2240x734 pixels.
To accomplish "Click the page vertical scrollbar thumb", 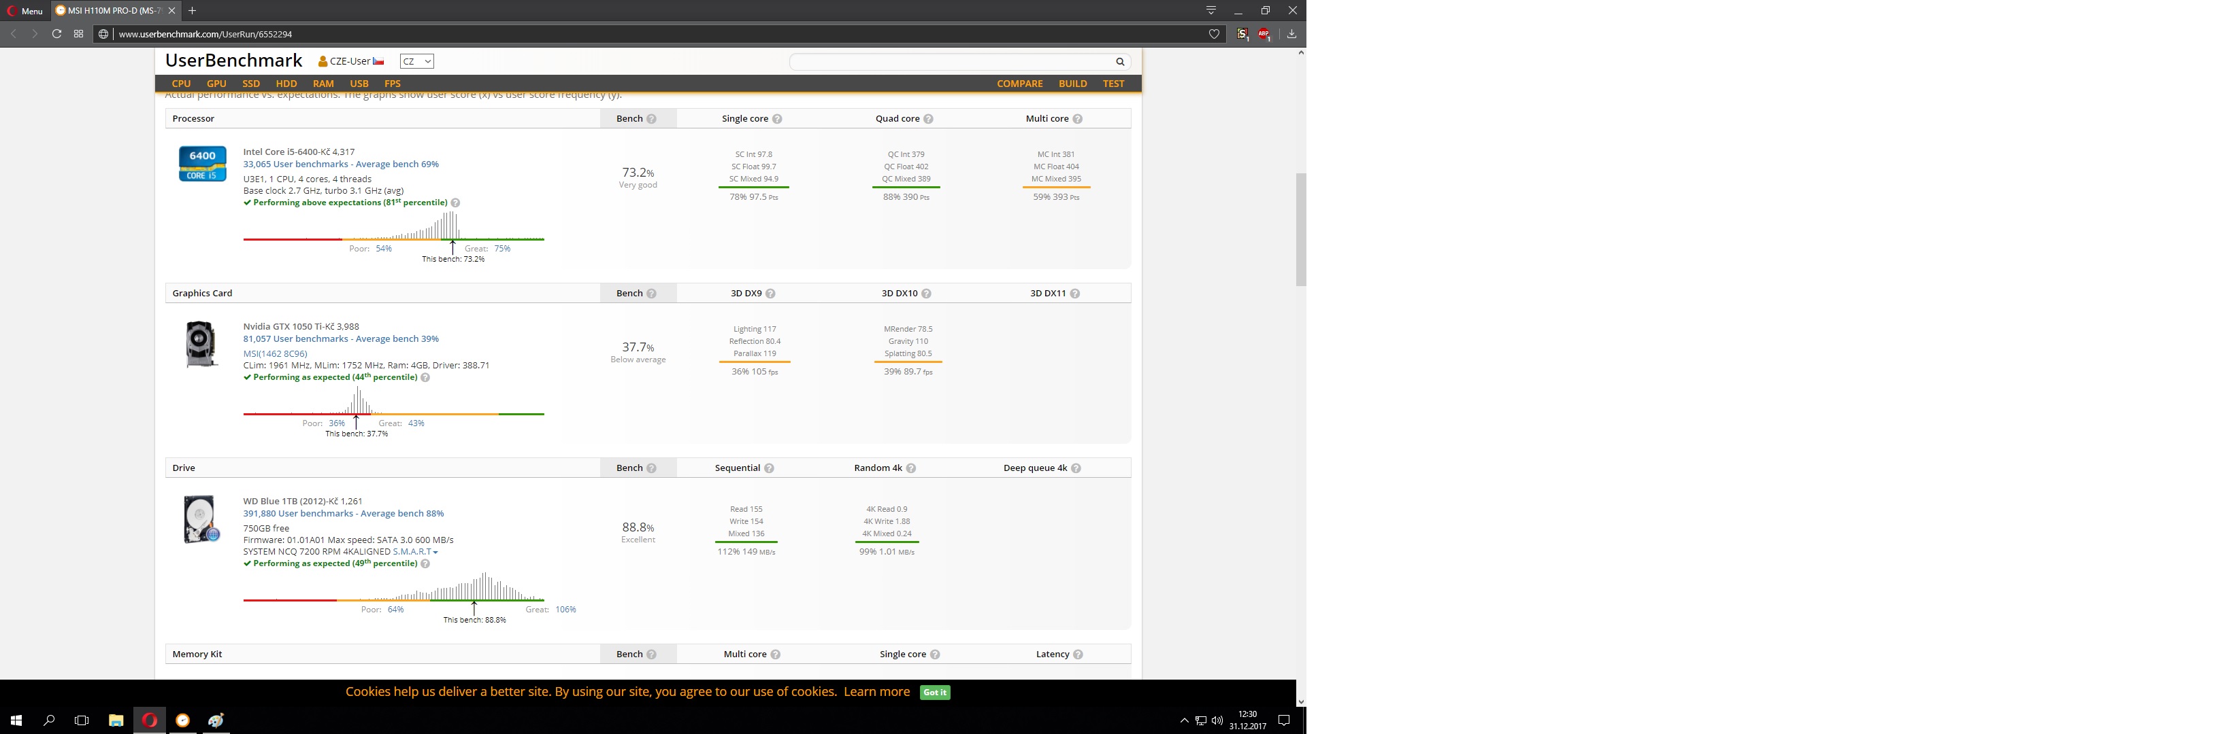I will tap(1301, 229).
